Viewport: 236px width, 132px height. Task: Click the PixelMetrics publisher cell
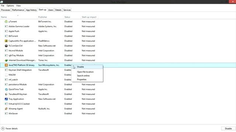pyautogui.click(x=44, y=41)
